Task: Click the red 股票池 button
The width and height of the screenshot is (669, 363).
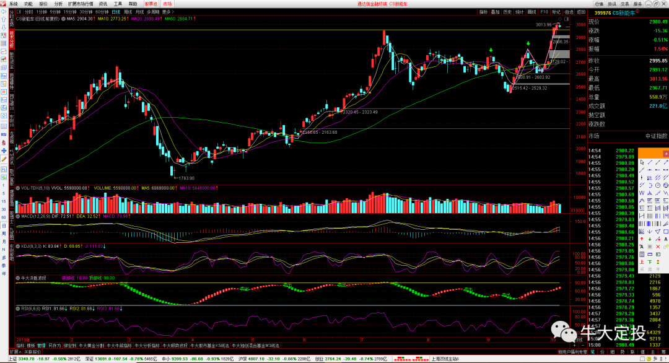Action: [x=151, y=4]
